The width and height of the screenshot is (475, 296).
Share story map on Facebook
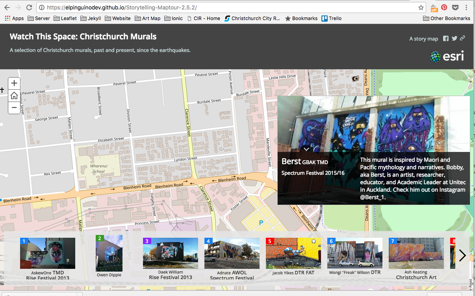click(446, 39)
